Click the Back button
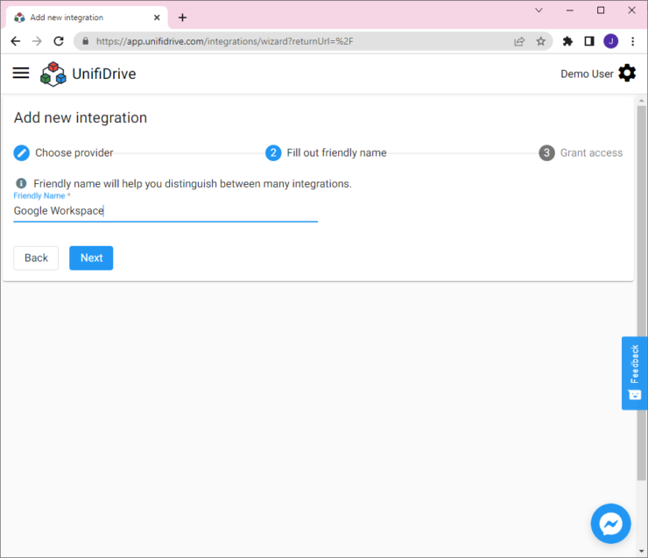 (36, 258)
